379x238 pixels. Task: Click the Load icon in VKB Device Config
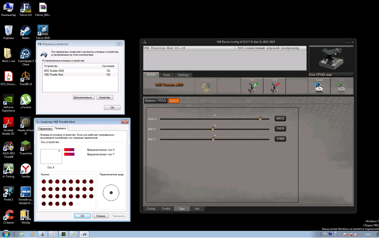(319, 86)
